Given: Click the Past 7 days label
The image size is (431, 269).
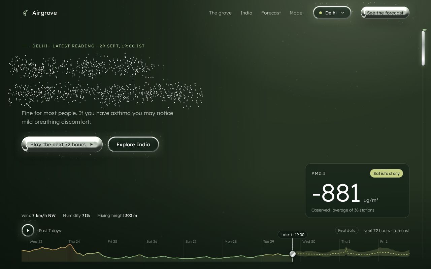Looking at the screenshot, I should click(50, 231).
